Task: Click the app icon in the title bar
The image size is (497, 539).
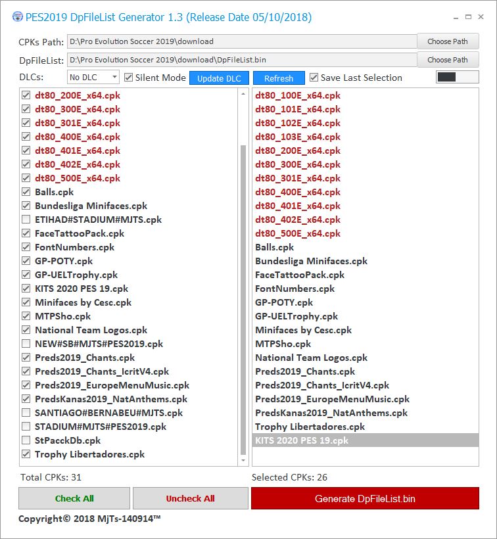Action: (x=18, y=17)
